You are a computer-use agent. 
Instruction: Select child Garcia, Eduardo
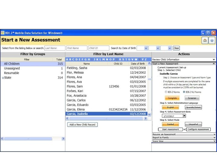click(106, 105)
